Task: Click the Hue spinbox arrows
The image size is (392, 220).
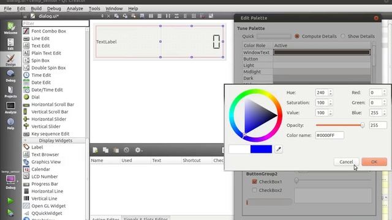Action: [x=331, y=92]
